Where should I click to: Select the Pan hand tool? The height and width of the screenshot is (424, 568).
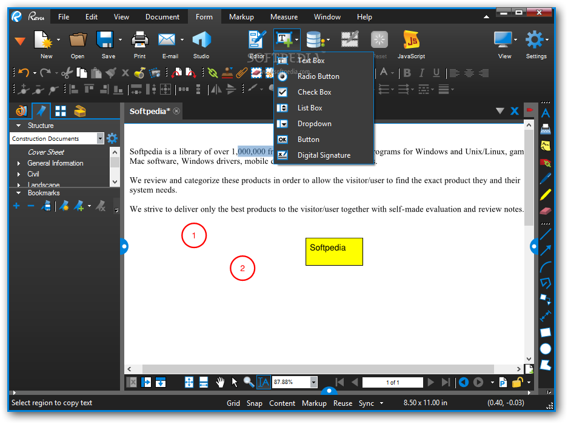220,382
